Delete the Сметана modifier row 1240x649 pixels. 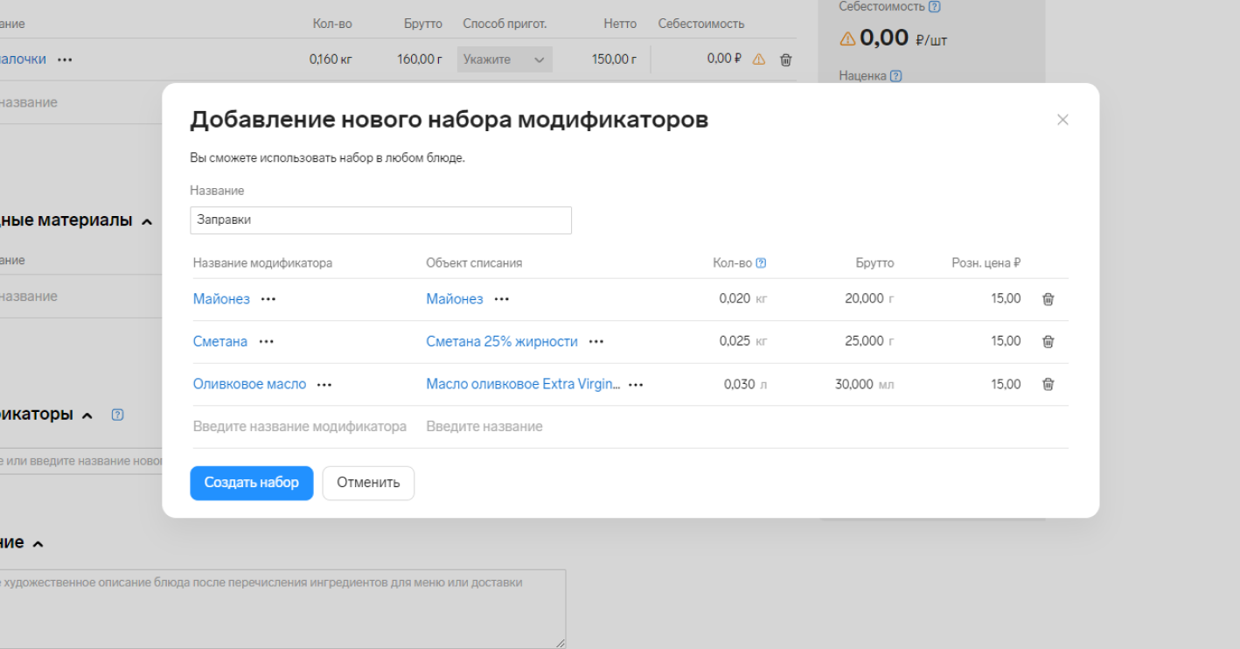tap(1048, 341)
